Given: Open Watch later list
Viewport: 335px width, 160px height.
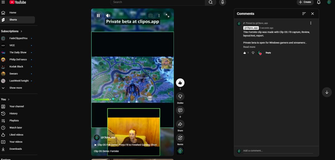Looking at the screenshot, I should pos(18,128).
